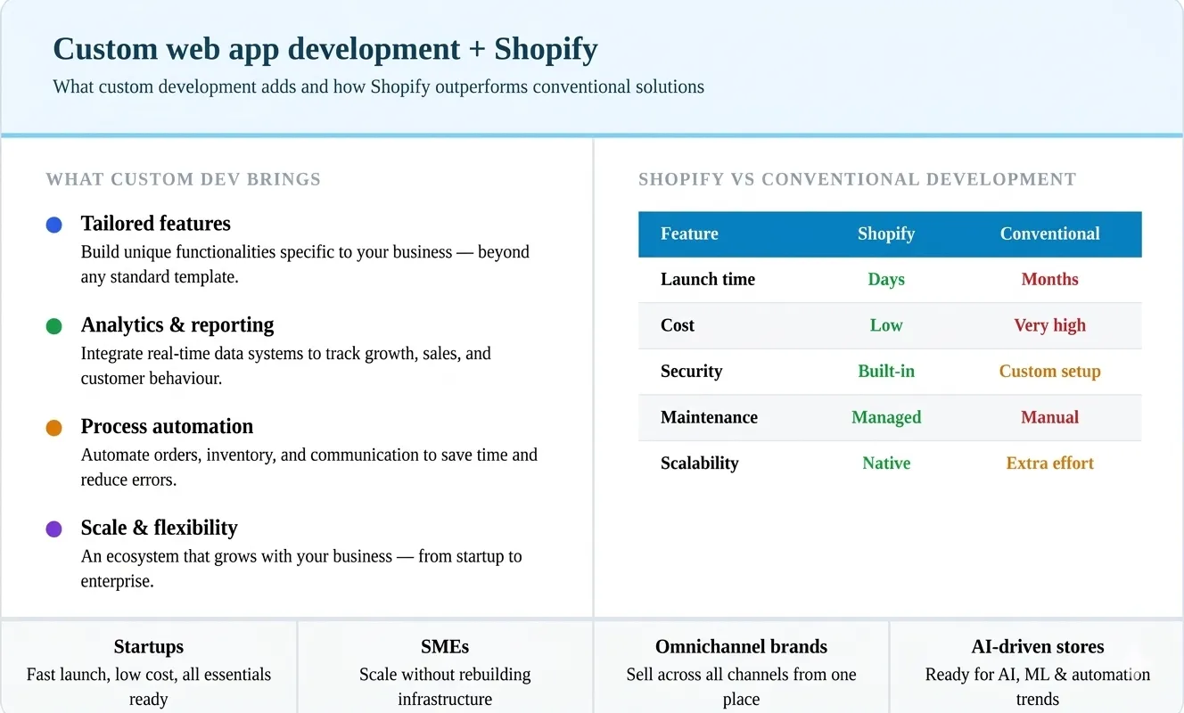Click the orange dot beside Process automation
This screenshot has width=1184, height=713.
click(53, 429)
